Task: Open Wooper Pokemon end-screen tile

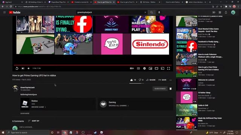Action: tap(74, 44)
